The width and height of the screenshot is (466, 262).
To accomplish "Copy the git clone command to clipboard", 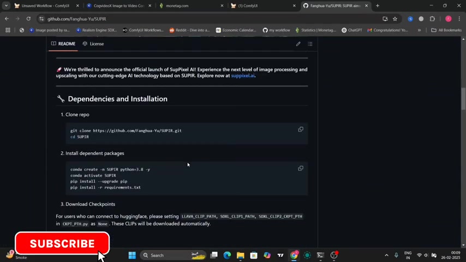I will pyautogui.click(x=300, y=129).
